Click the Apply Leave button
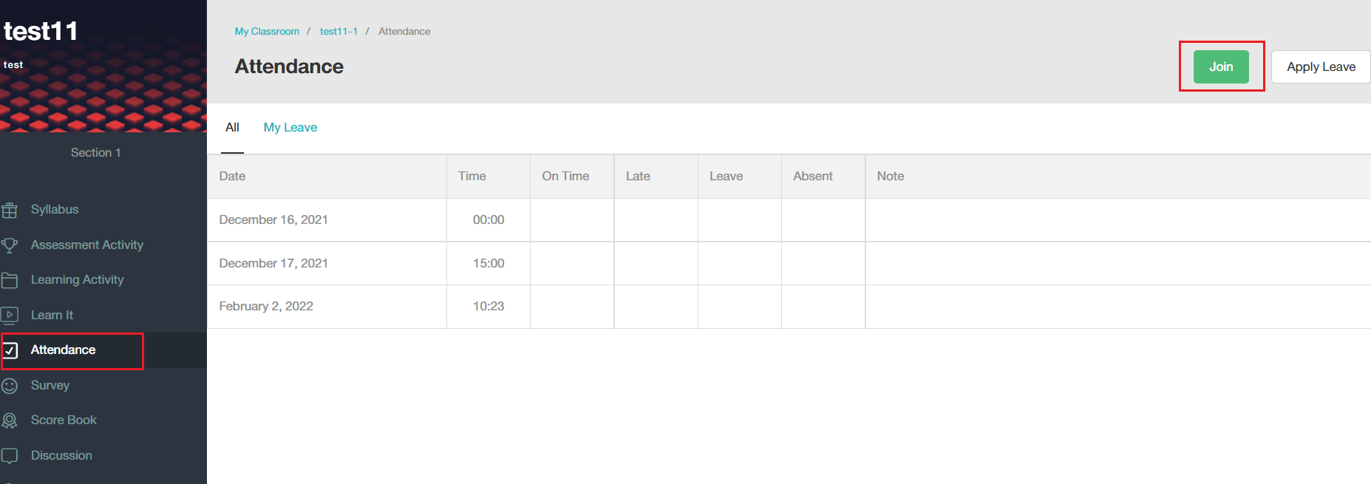1371x484 pixels. (1321, 67)
